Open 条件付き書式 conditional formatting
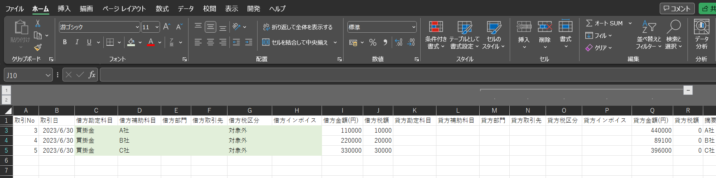 [x=436, y=35]
